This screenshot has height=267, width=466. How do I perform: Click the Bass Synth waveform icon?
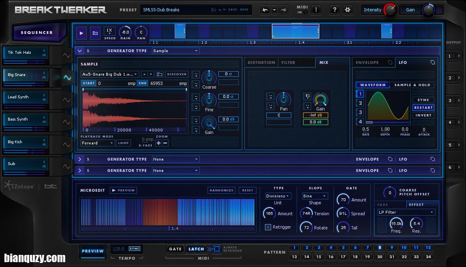click(66, 122)
